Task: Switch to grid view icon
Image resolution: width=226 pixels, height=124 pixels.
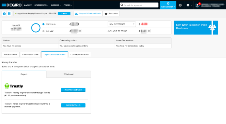Action: point(9,14)
